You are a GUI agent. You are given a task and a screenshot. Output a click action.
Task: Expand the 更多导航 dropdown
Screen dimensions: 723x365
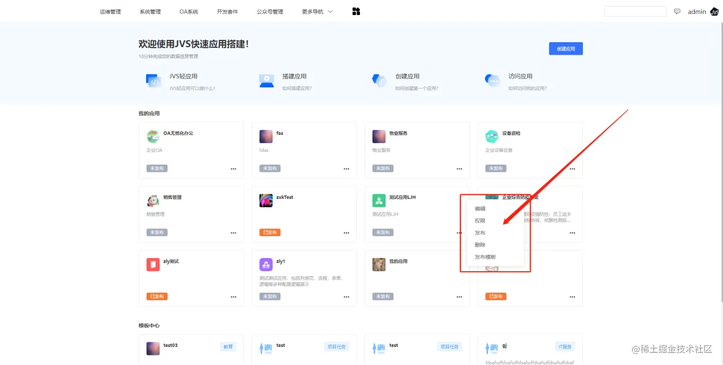pyautogui.click(x=317, y=12)
